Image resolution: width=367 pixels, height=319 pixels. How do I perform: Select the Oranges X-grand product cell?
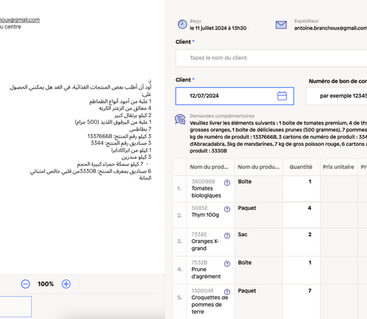tap(211, 242)
